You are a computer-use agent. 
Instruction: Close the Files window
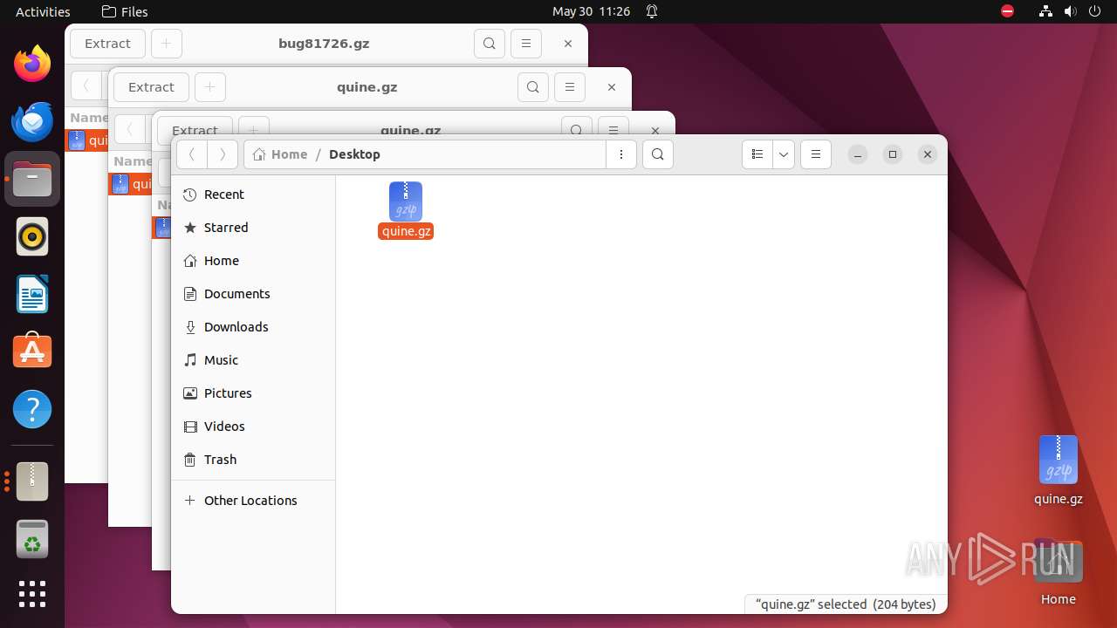pos(928,154)
